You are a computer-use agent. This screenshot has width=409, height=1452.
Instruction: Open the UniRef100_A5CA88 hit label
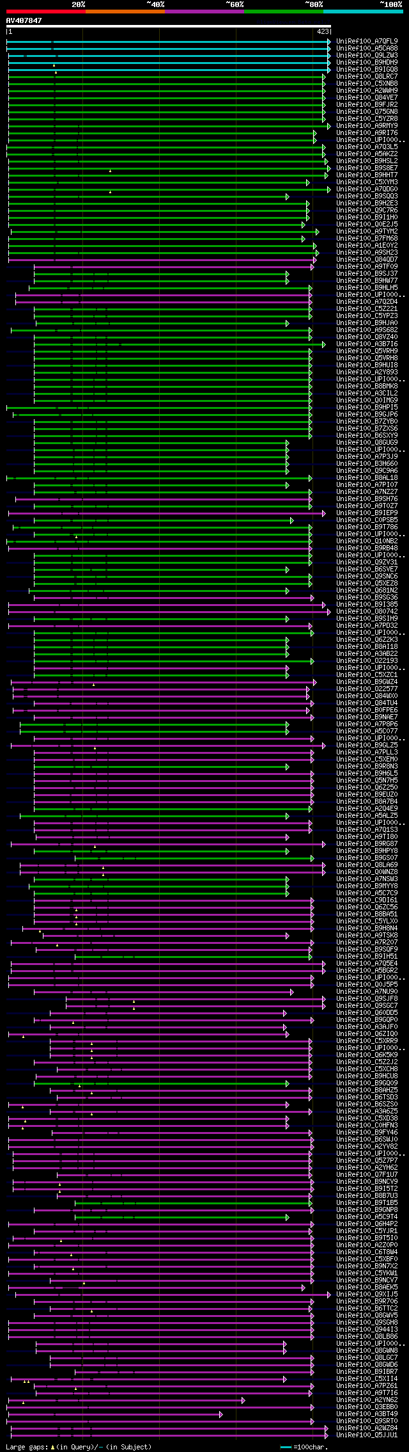pos(367,48)
